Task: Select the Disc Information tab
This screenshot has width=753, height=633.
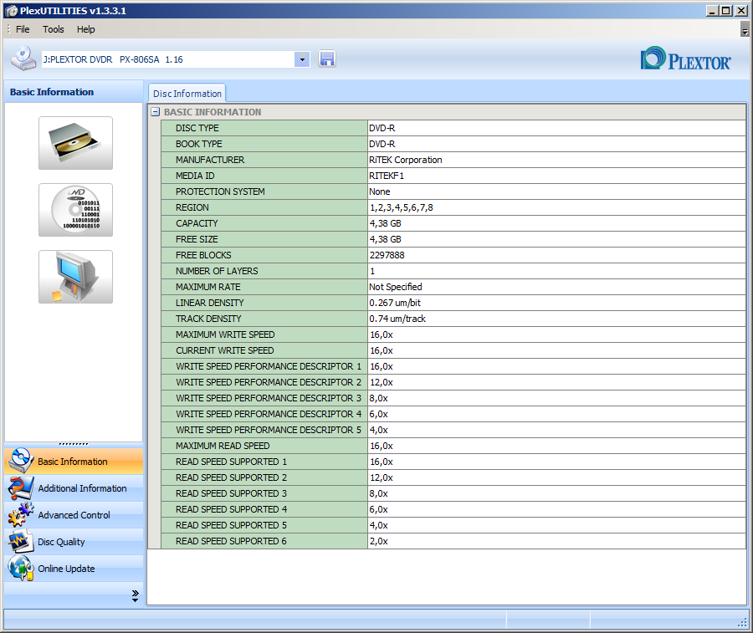Action: 187,94
